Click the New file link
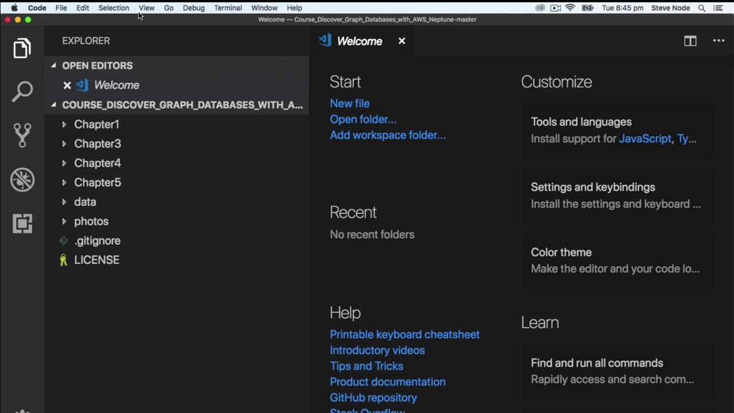Viewport: 734px width, 413px height. click(350, 104)
